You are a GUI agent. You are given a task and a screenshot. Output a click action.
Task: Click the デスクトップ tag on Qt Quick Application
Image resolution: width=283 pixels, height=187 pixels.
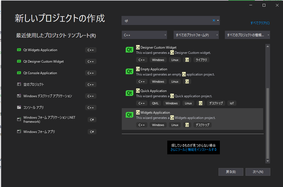[x=216, y=103]
